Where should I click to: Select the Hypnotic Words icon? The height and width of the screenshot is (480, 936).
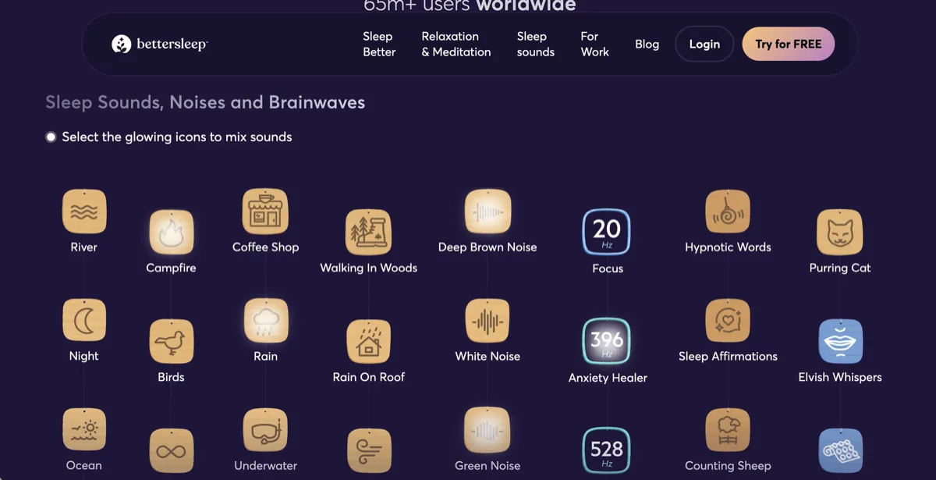[x=728, y=211]
